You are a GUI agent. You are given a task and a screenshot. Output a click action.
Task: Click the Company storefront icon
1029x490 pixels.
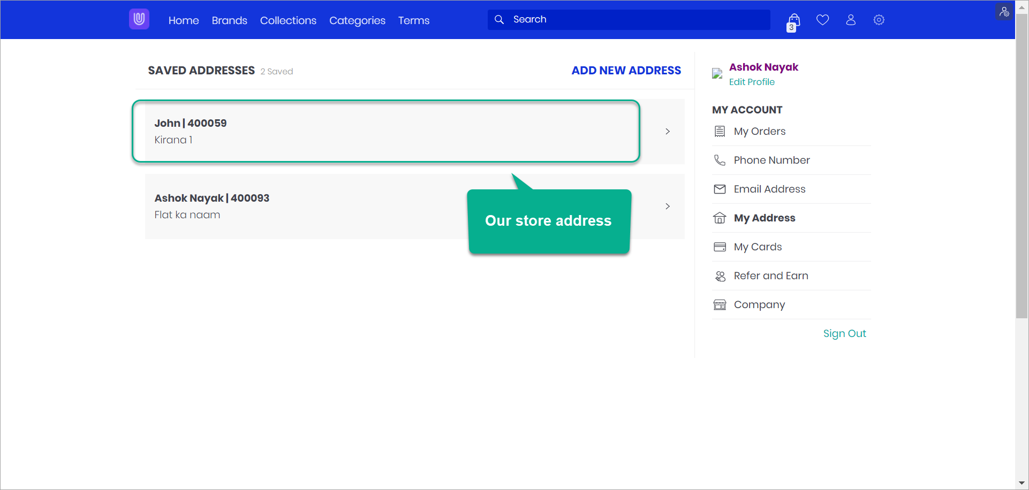point(720,304)
